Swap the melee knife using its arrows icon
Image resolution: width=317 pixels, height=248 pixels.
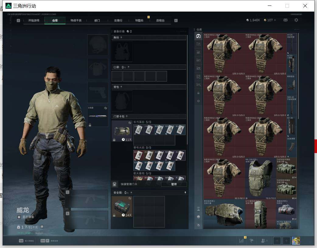click(106, 108)
